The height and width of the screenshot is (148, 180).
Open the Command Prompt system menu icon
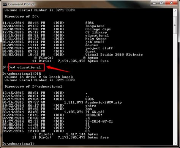tap(5, 5)
